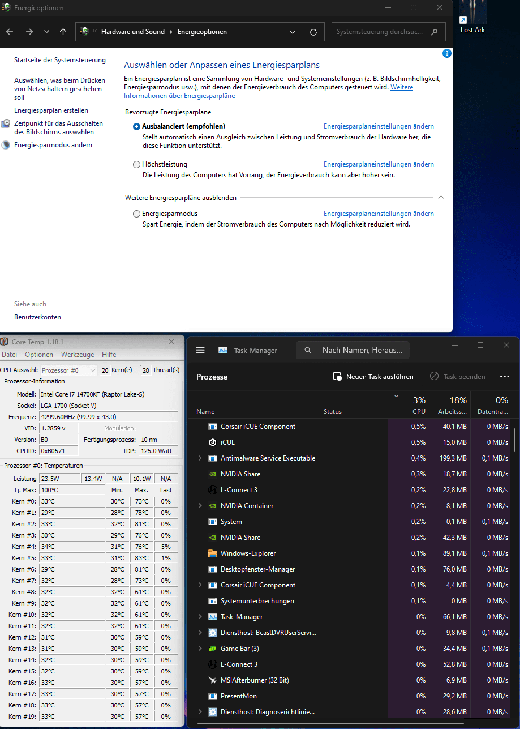Open Task-Manager hamburger navigation menu
This screenshot has width=520, height=729.
200,350
